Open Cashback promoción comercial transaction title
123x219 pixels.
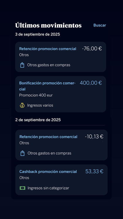48,172
